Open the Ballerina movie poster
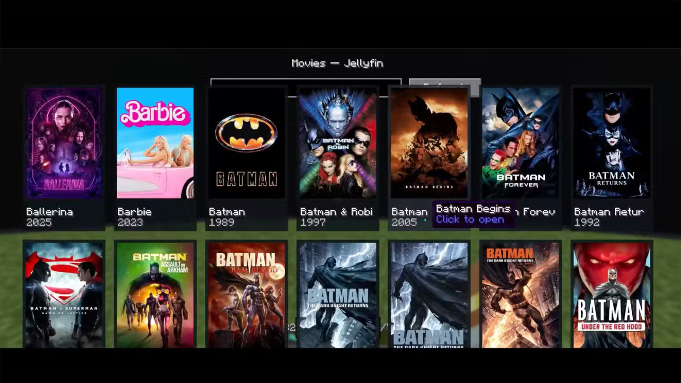 coord(64,143)
